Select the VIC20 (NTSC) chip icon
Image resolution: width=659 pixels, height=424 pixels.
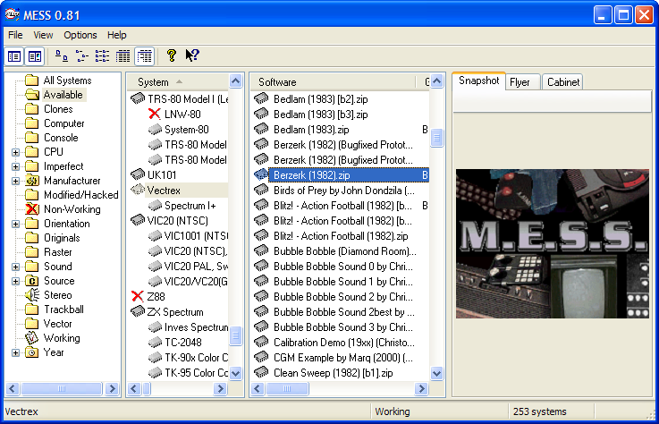[138, 220]
